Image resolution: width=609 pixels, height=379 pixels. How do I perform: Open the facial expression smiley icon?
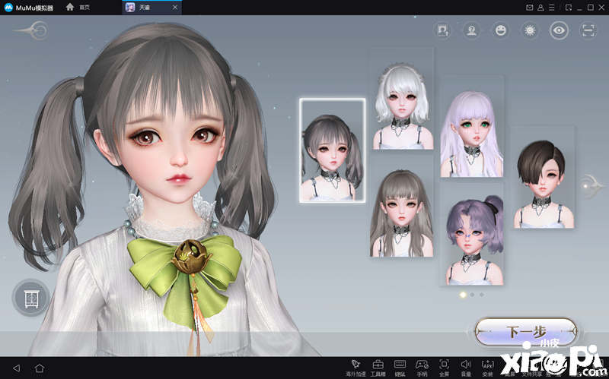(501, 30)
